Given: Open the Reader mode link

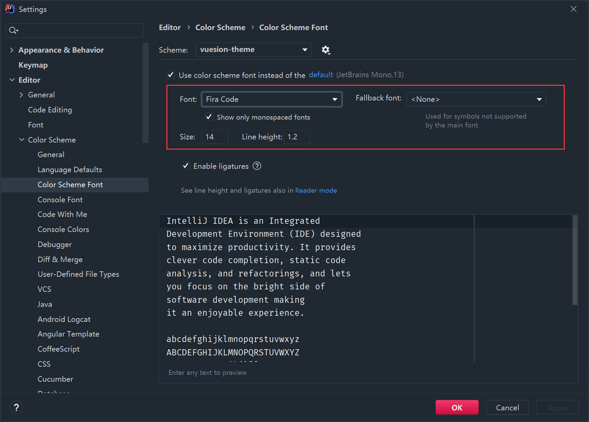Looking at the screenshot, I should 316,190.
